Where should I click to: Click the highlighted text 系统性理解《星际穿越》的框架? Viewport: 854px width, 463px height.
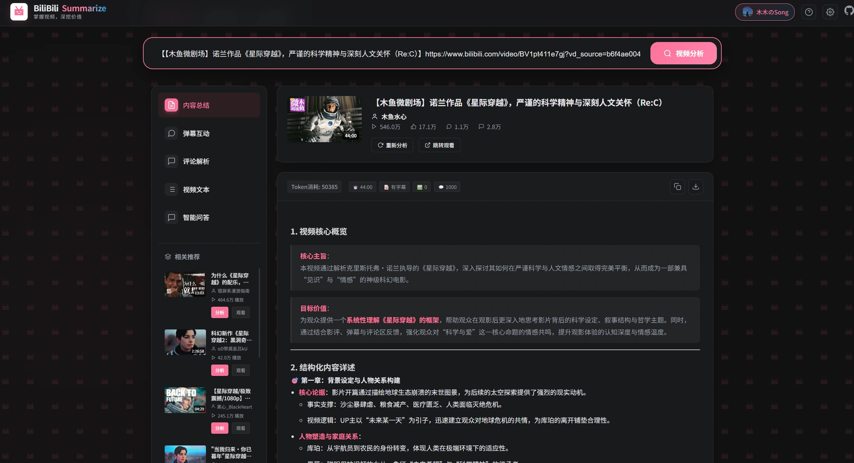(393, 320)
